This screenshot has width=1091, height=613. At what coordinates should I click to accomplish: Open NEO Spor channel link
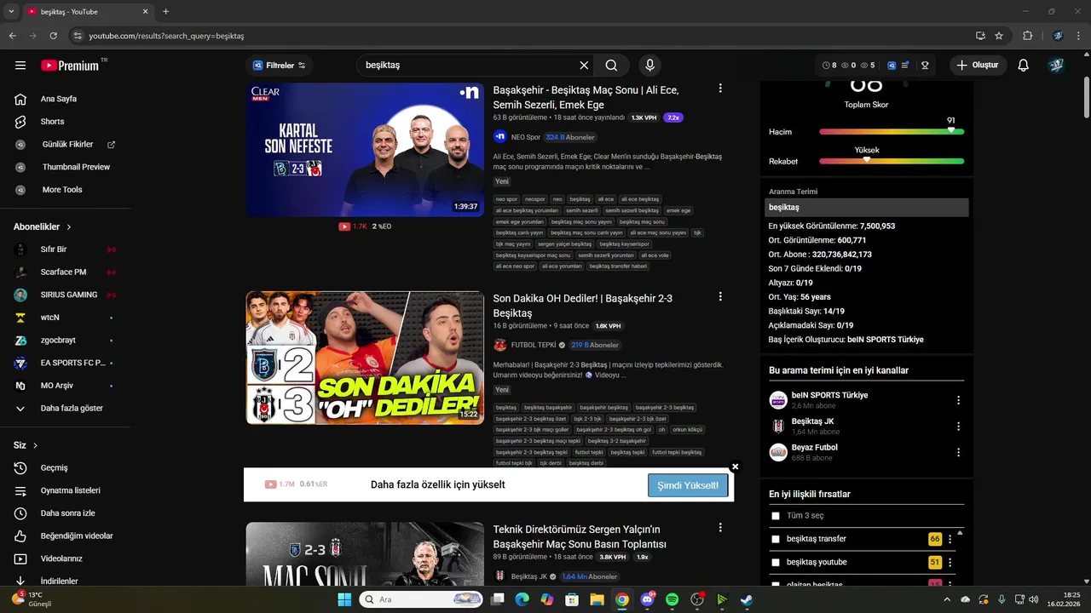pos(525,137)
